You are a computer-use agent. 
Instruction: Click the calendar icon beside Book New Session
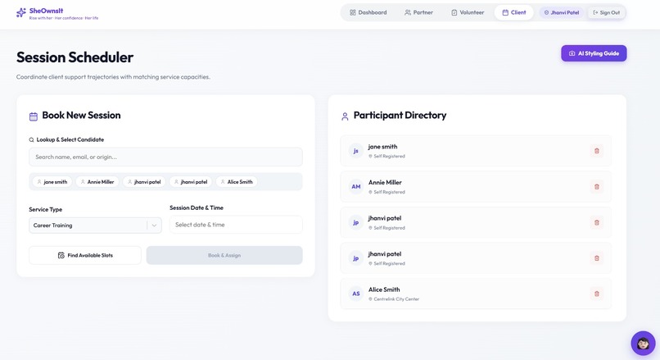click(34, 116)
